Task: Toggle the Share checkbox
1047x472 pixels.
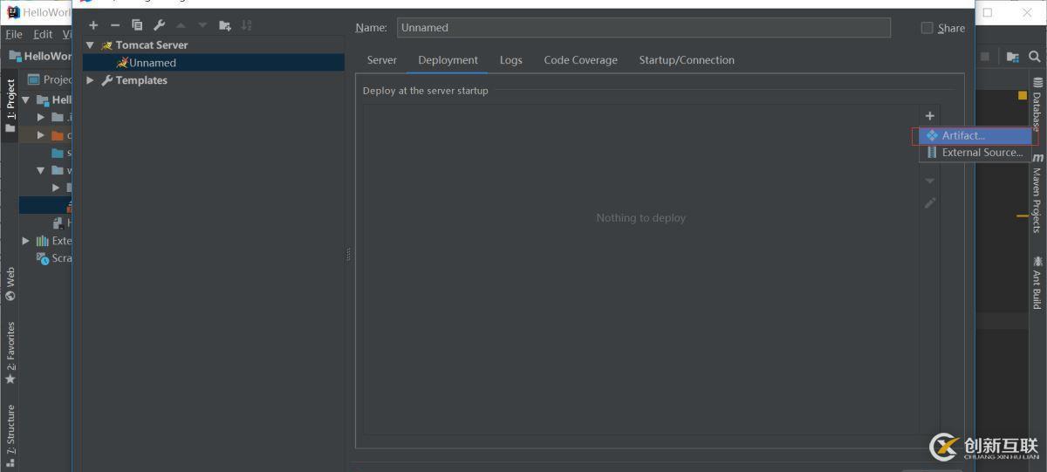Action: coord(927,28)
